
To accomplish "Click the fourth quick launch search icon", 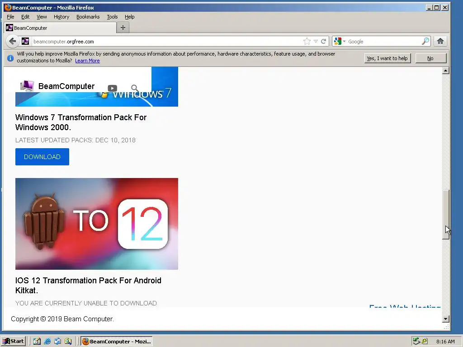I will pyautogui.click(x=68, y=342).
